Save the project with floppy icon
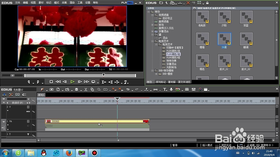The width and height of the screenshot is (280, 157). click(76, 90)
